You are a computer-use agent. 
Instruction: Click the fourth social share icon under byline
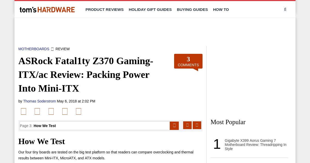[65, 111]
